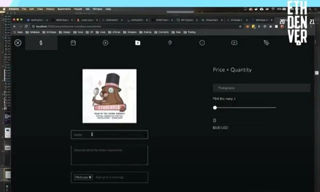Open the Trading bookmarks folder
Image resolution: width=320 pixels, height=192 pixels.
190,32
